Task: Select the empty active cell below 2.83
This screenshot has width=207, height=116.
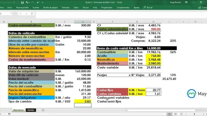Action: click(83, 105)
